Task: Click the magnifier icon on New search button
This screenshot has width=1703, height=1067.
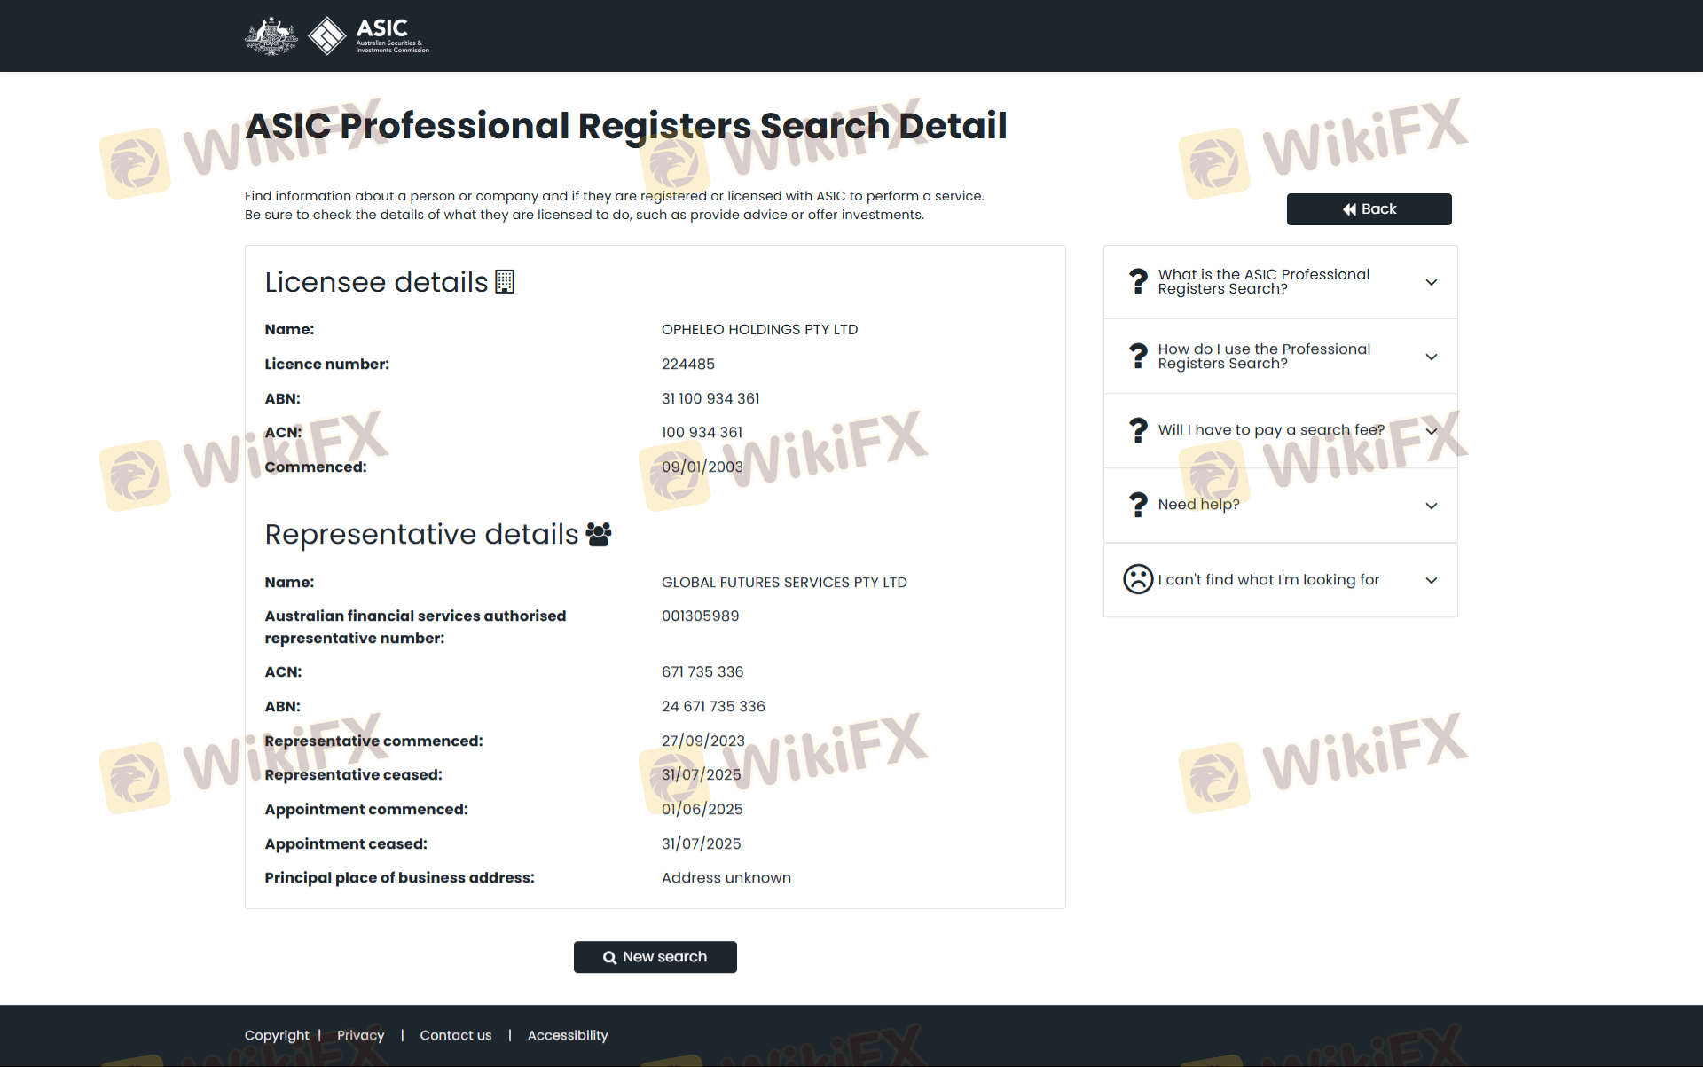Action: [x=609, y=957]
